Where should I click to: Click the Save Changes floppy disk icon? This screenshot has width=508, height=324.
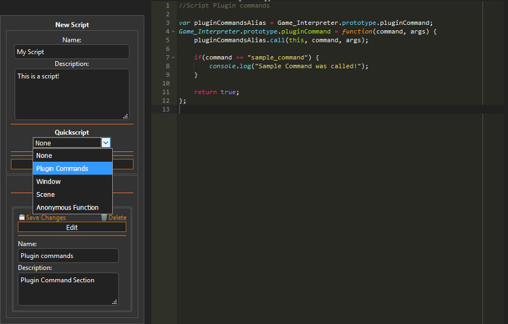22,217
